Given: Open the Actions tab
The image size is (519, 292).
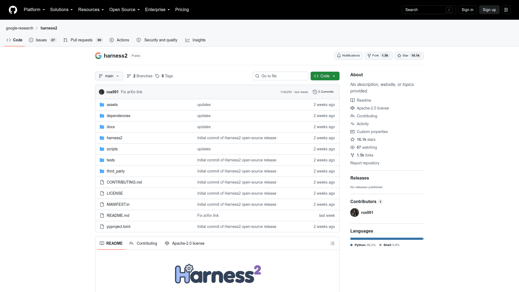Looking at the screenshot, I should (119, 40).
